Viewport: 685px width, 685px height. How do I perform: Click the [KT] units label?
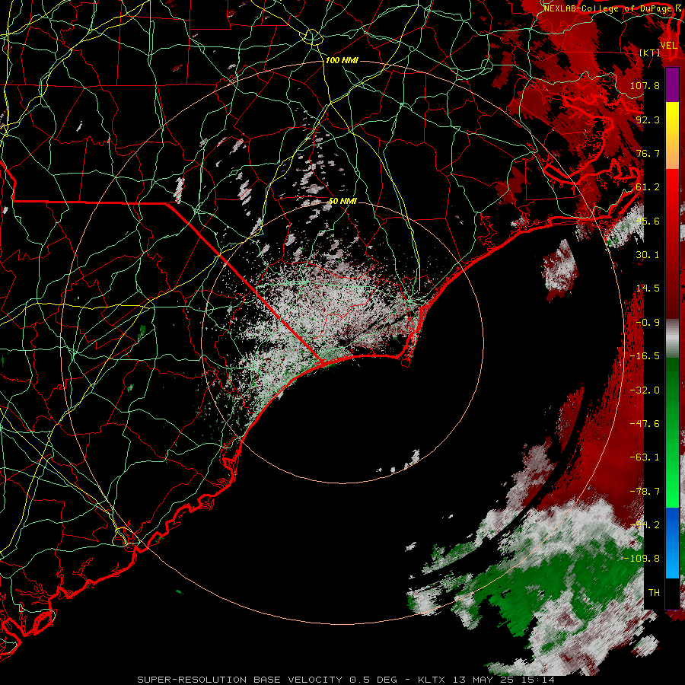click(x=650, y=53)
